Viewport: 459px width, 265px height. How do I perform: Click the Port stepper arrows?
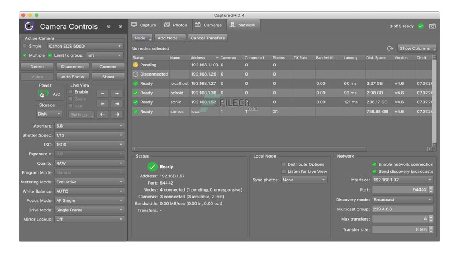coord(431,189)
